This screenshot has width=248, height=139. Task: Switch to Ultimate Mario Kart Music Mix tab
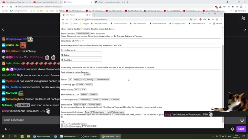47,2
